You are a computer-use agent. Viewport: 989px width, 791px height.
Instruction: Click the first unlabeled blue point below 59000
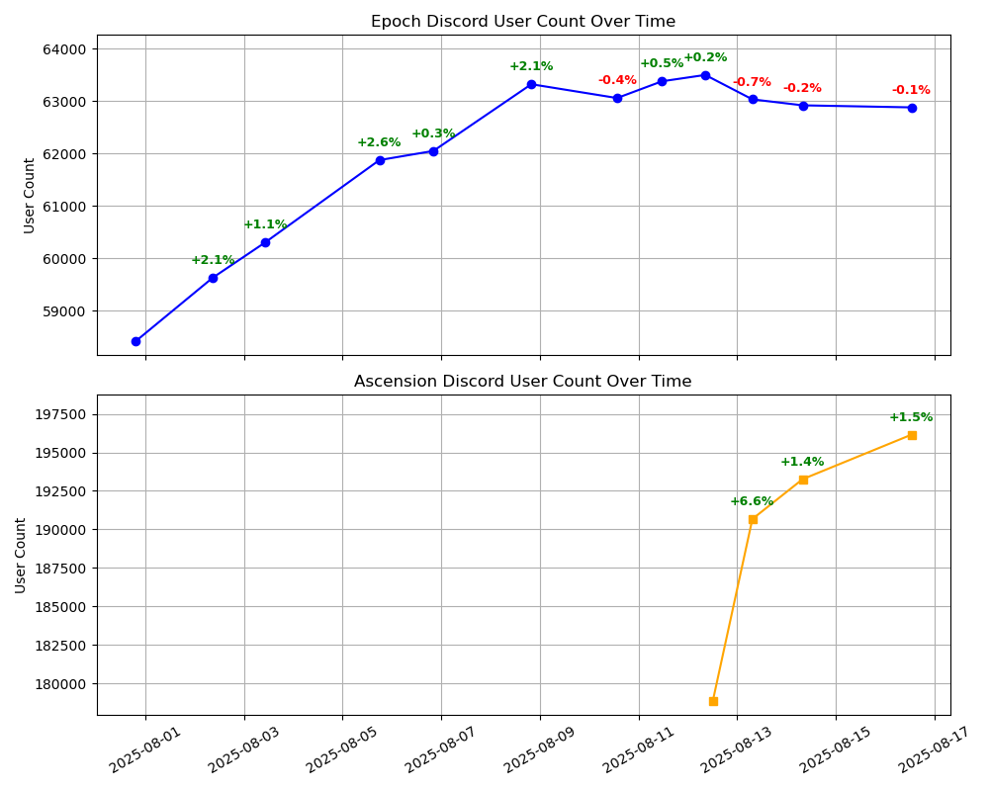point(135,341)
